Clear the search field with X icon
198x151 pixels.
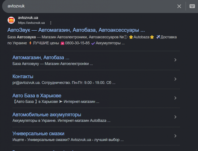tap(179, 6)
